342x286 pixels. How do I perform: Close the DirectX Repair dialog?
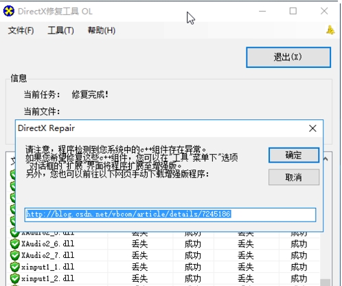click(x=312, y=128)
